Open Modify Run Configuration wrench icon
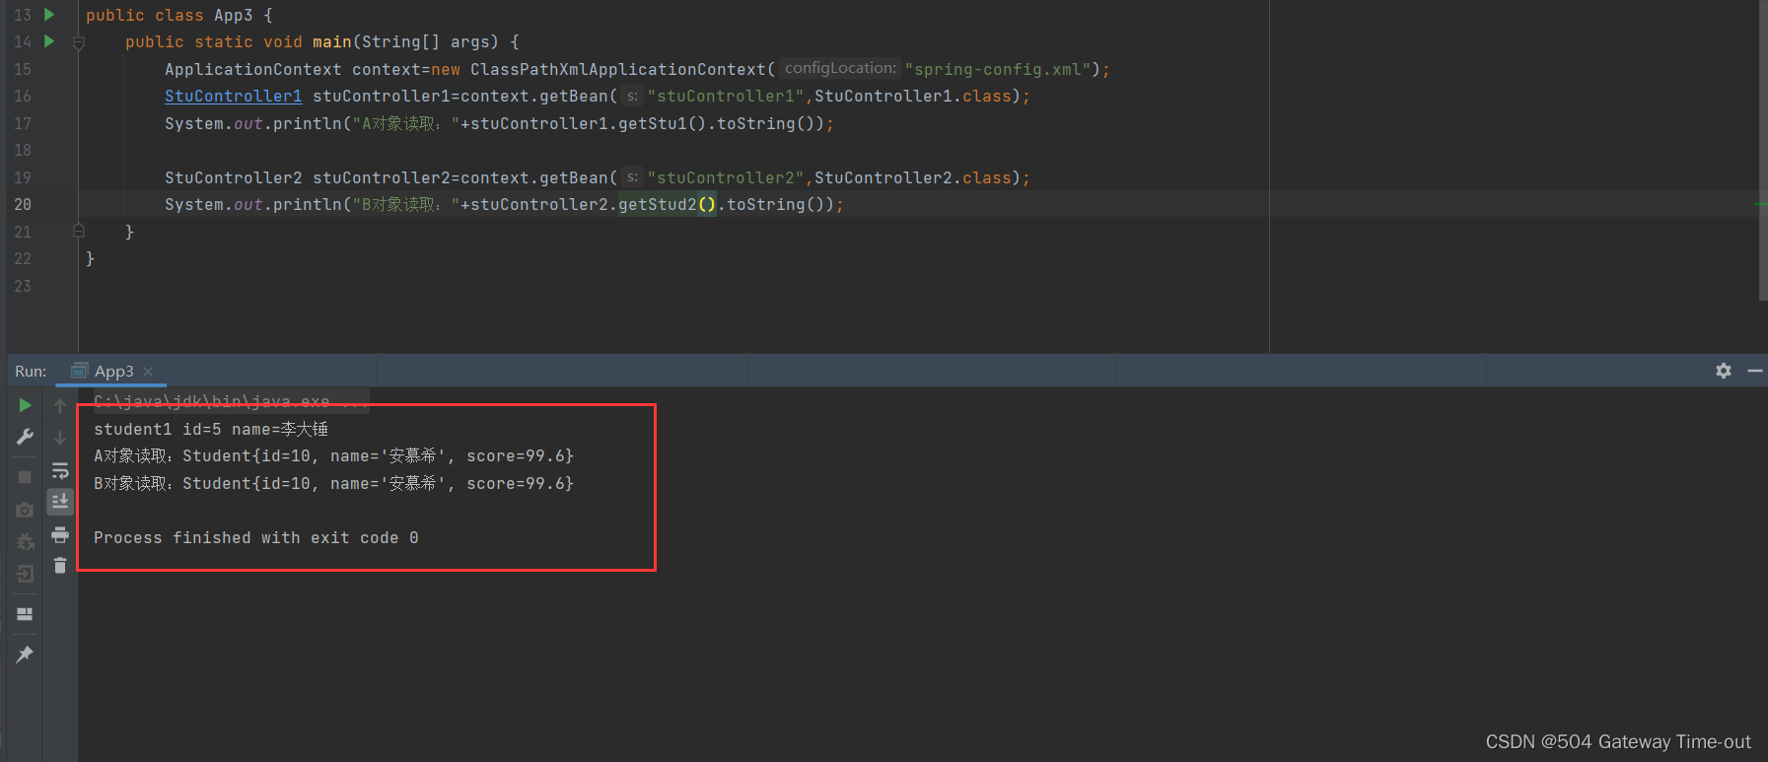 [25, 437]
